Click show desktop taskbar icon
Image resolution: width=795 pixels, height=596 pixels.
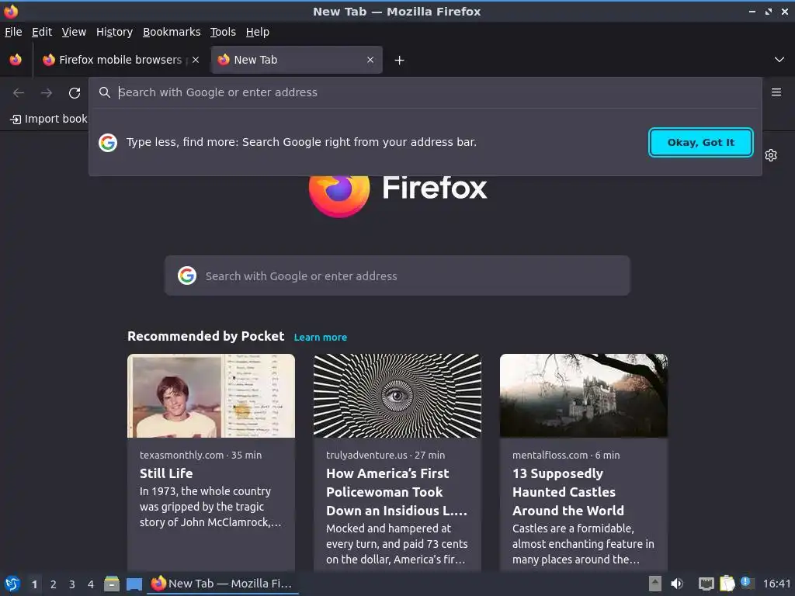click(x=134, y=584)
